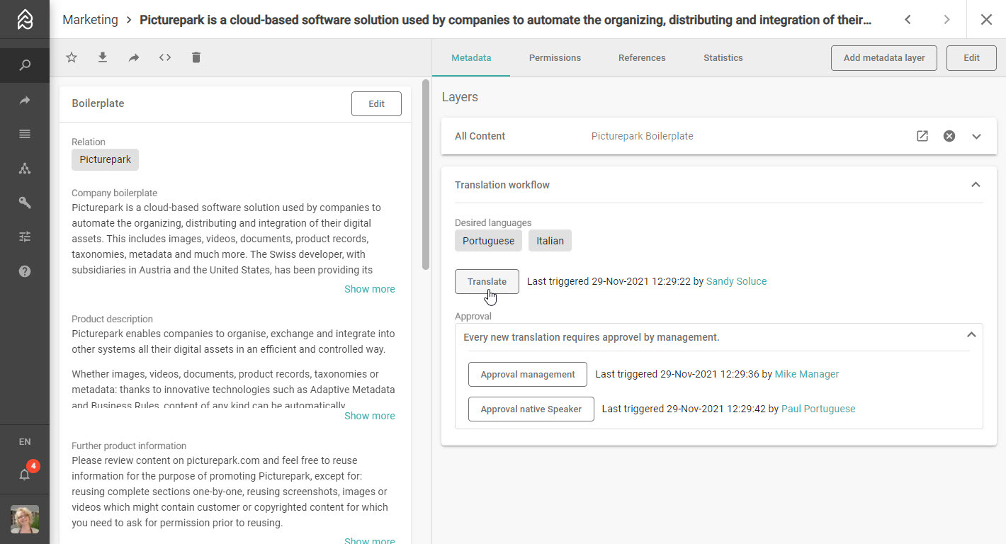The width and height of the screenshot is (1006, 544).
Task: Delete content with the trash icon
Action: click(196, 57)
